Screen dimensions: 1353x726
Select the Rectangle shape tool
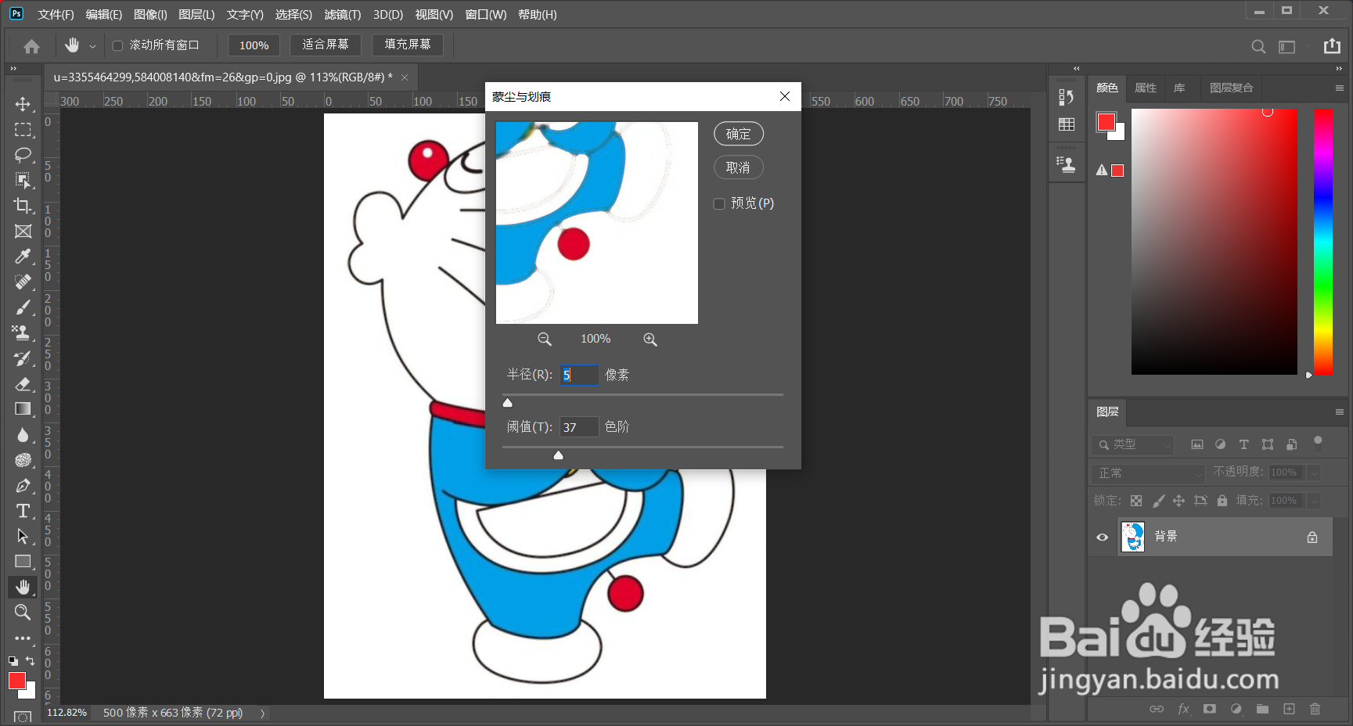(23, 562)
